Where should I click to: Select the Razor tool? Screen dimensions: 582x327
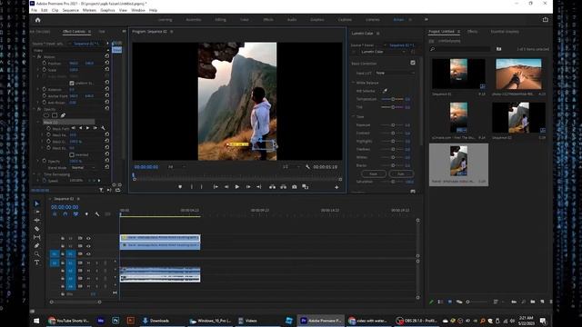coord(36,229)
